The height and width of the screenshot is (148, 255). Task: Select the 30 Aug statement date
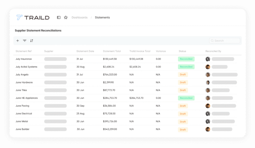(80, 67)
